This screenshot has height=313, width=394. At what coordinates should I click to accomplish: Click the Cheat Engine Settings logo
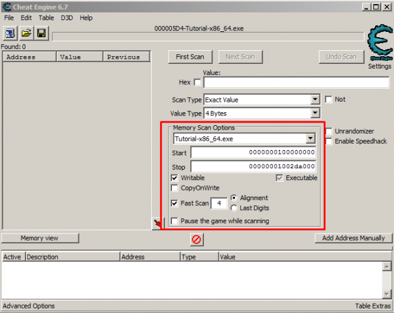[379, 44]
